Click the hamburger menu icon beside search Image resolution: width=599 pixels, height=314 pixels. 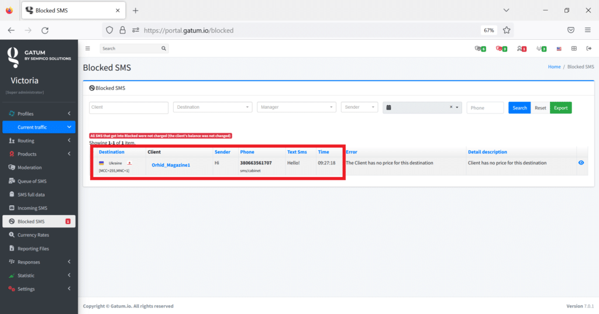tap(88, 49)
